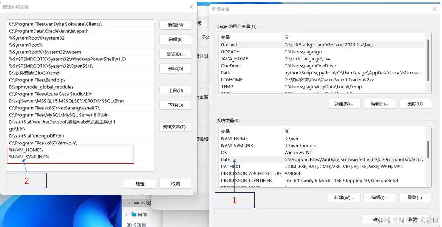The image size is (442, 227).
Task: Click 取消 in the 编辑环境变量 dialog
Action: tap(176, 184)
